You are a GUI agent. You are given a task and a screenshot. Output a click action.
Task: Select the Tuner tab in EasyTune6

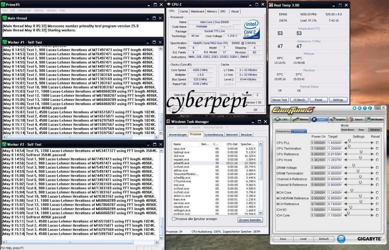[319, 119]
